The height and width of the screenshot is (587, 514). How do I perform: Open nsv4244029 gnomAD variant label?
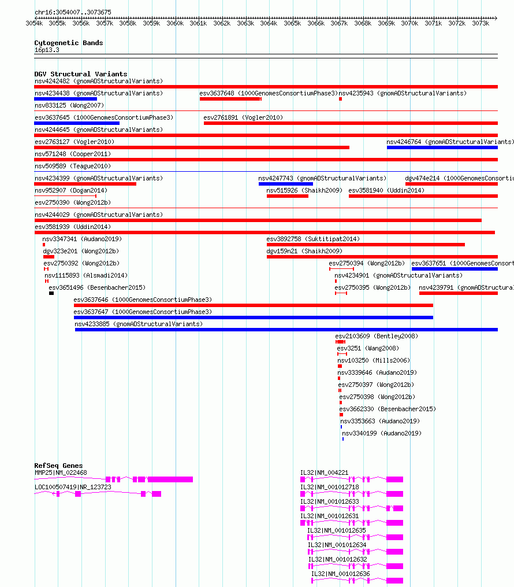pyautogui.click(x=99, y=215)
